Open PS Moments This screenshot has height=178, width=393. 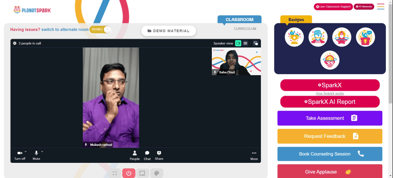[364, 7]
